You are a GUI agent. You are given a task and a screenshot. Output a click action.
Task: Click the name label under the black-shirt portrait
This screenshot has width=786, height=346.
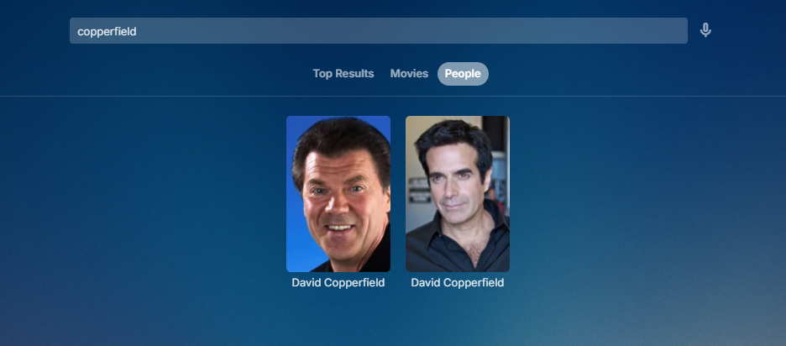[x=458, y=283]
